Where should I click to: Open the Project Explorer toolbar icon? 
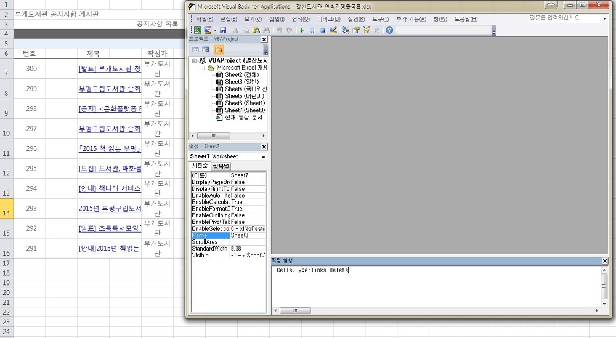coord(346,30)
